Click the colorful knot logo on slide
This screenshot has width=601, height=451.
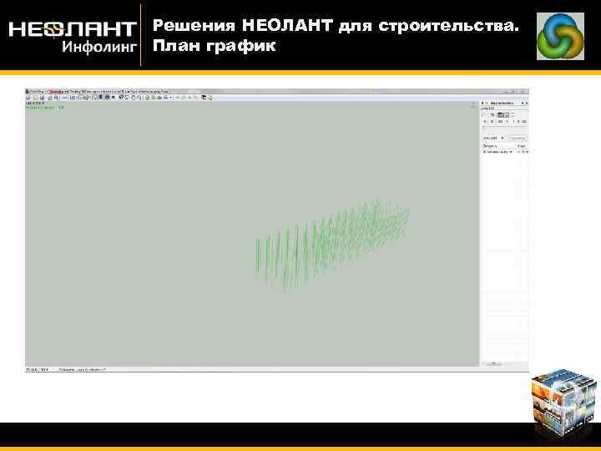click(560, 36)
